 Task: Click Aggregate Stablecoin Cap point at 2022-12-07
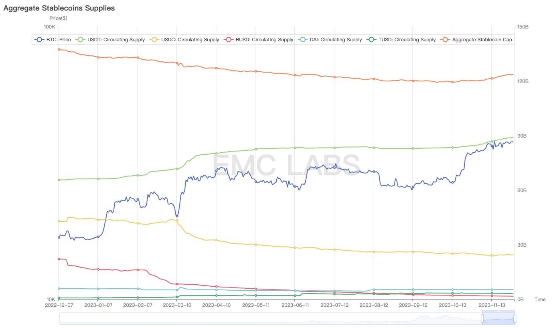(x=59, y=50)
